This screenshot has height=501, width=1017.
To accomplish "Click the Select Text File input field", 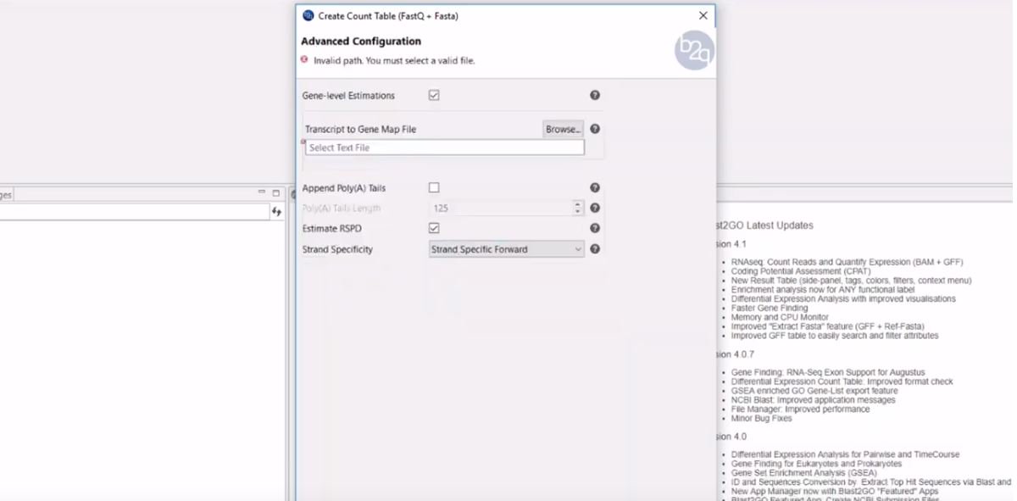I will click(x=445, y=148).
